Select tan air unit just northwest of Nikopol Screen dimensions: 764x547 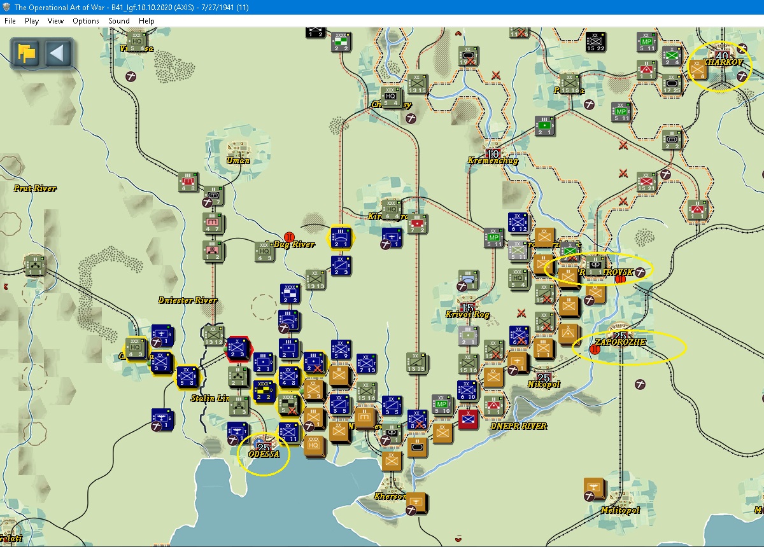(x=517, y=363)
